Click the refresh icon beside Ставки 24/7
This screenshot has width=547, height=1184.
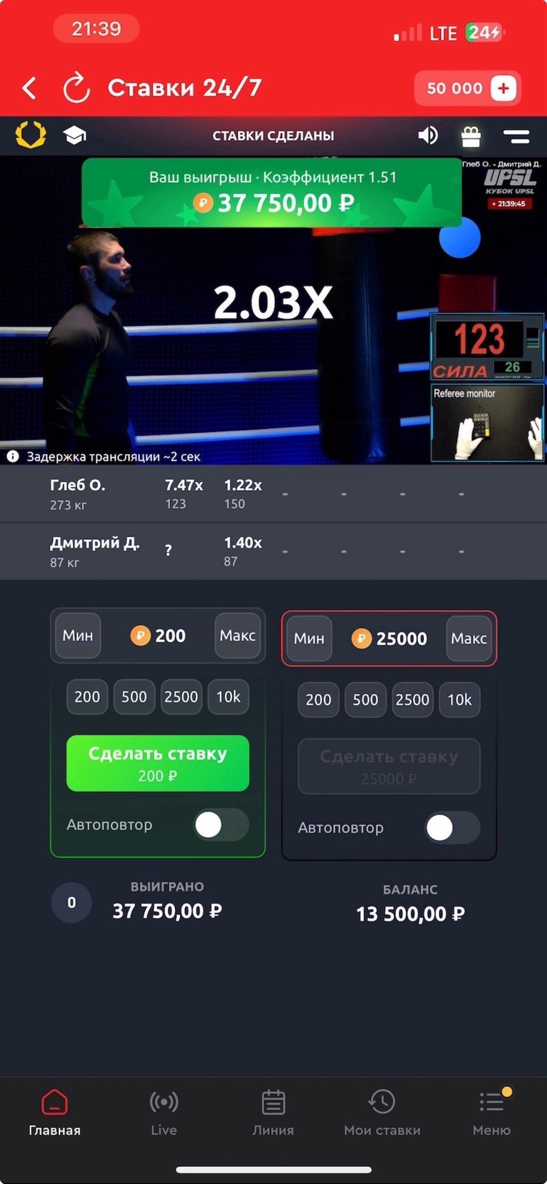tap(76, 88)
